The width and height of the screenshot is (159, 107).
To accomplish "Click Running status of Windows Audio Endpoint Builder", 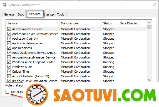I will point(109,62).
